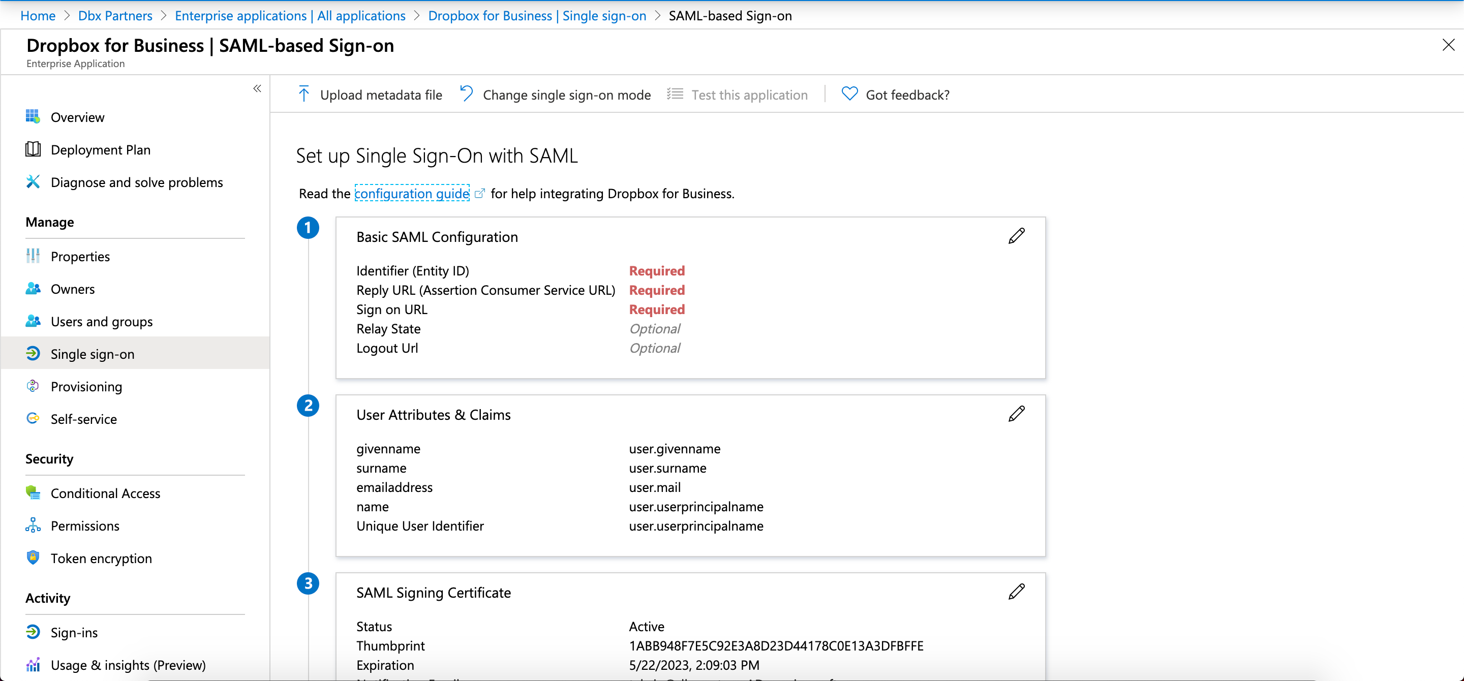This screenshot has width=1464, height=681.
Task: Open Users and groups menu item
Action: (101, 322)
